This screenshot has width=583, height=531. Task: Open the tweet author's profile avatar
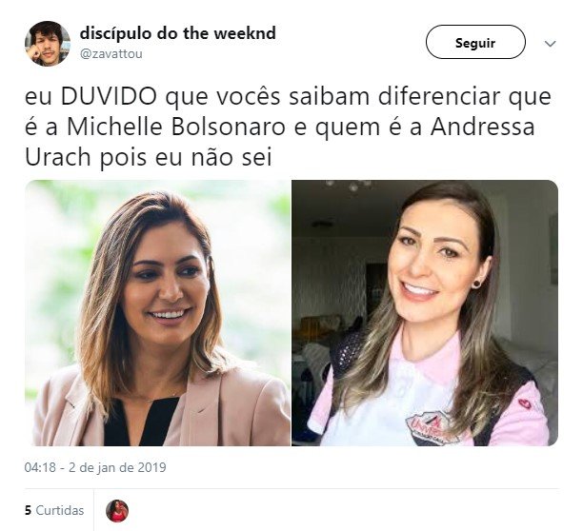[x=48, y=44]
